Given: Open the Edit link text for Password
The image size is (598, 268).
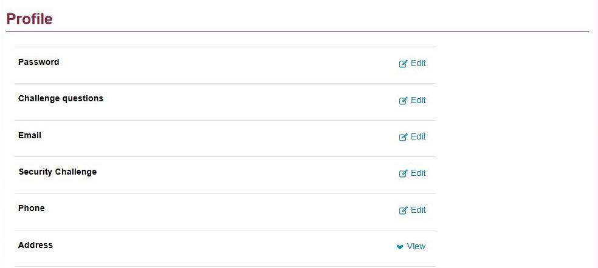Looking at the screenshot, I should pyautogui.click(x=418, y=63).
